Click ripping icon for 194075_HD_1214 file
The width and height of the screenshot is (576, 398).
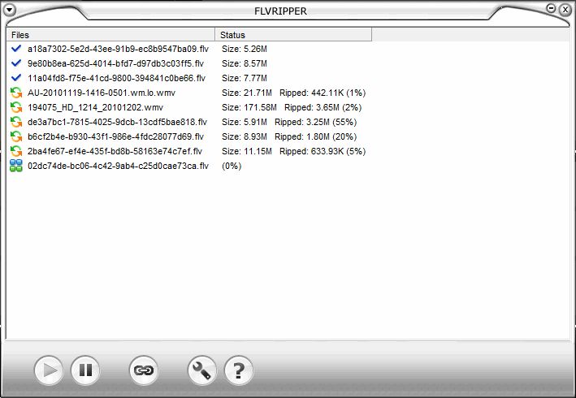coord(16,107)
